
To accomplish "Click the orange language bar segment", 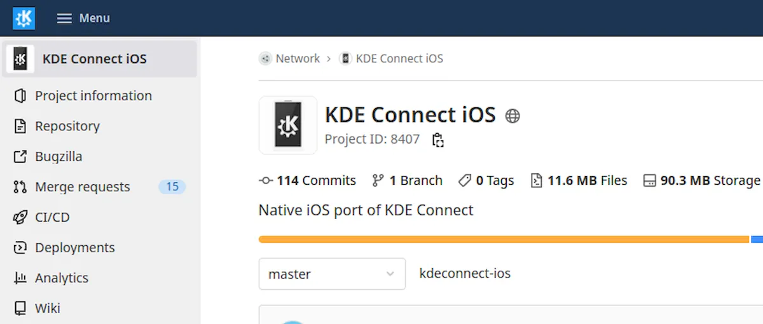I will [504, 240].
